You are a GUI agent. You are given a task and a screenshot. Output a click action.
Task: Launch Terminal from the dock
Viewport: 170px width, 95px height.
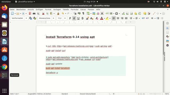pos(5,75)
